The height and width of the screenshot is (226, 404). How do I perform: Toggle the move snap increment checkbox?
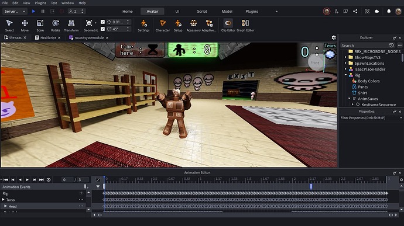pyautogui.click(x=102, y=22)
